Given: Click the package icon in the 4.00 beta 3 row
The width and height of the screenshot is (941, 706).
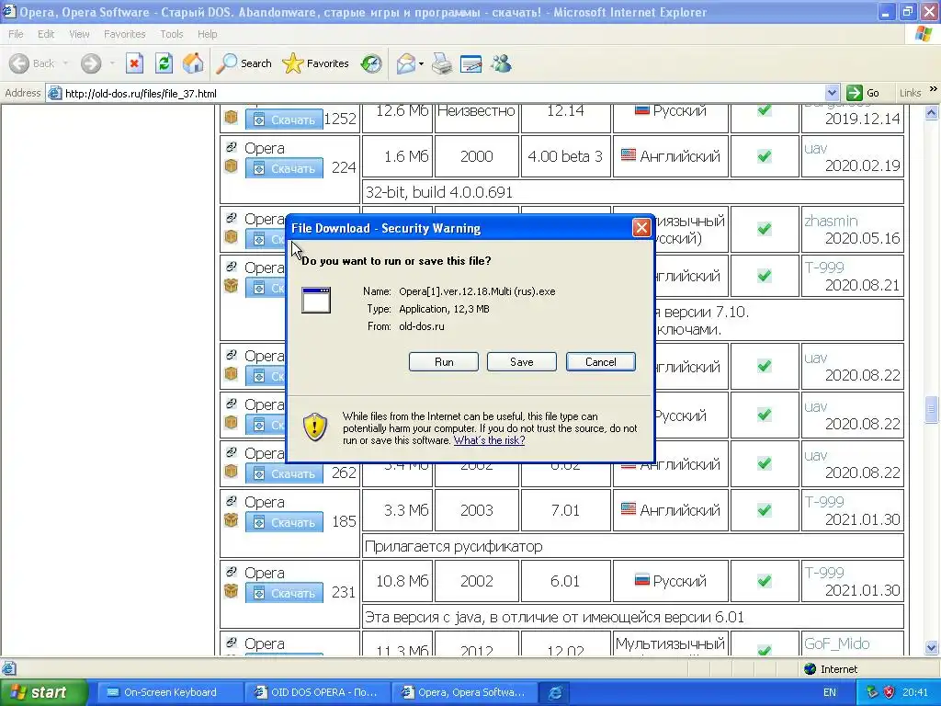Looking at the screenshot, I should click(x=231, y=165).
